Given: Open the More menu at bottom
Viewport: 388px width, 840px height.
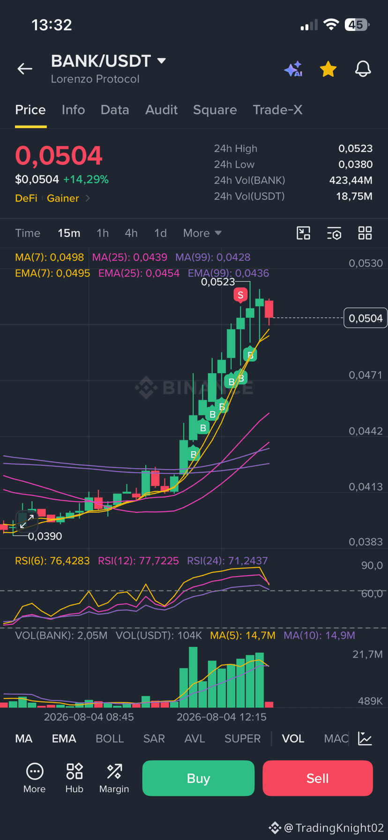Looking at the screenshot, I should (35, 778).
